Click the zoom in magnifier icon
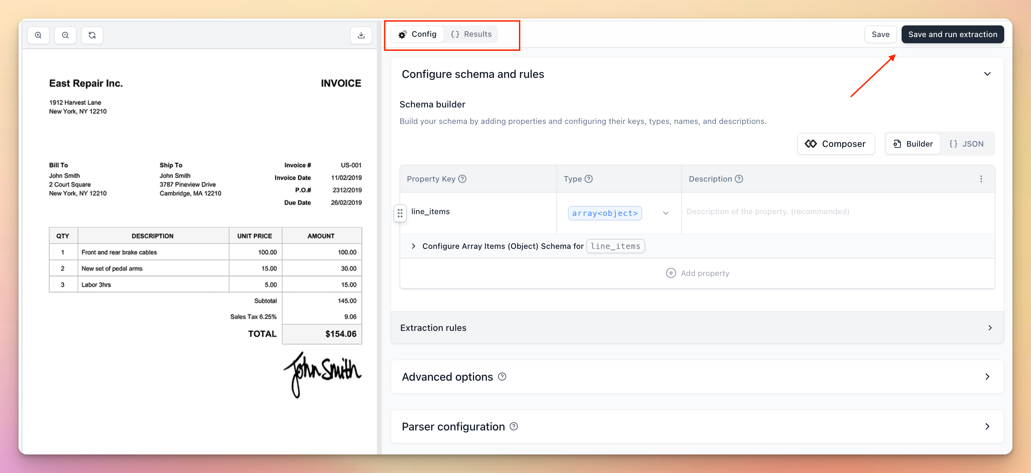 coord(38,35)
